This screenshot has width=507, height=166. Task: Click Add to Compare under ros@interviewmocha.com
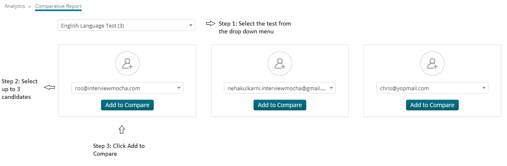(127, 105)
